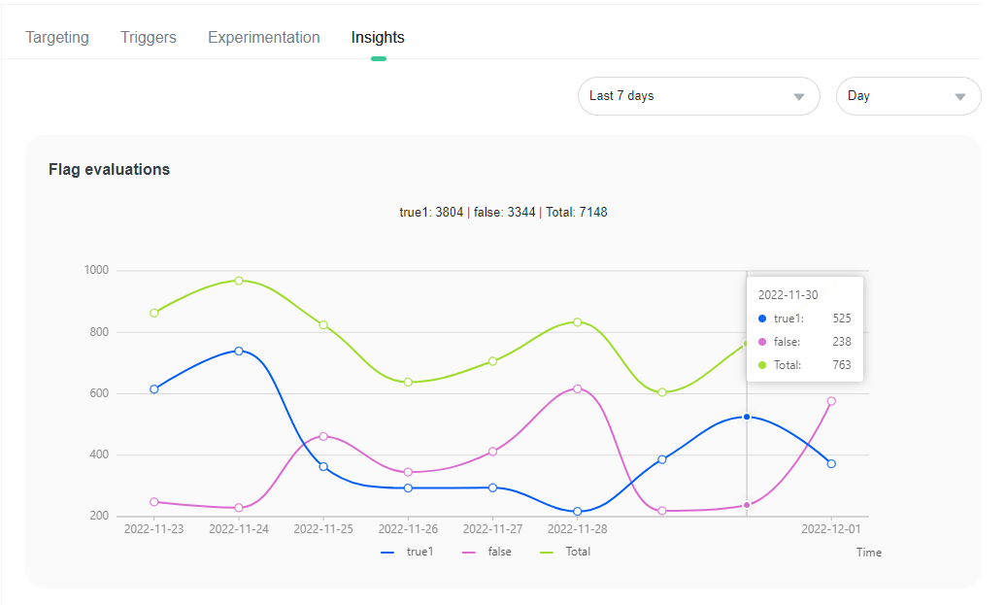Click the Total data point above 2022-11-26
The width and height of the screenshot is (1006, 605).
tap(408, 383)
